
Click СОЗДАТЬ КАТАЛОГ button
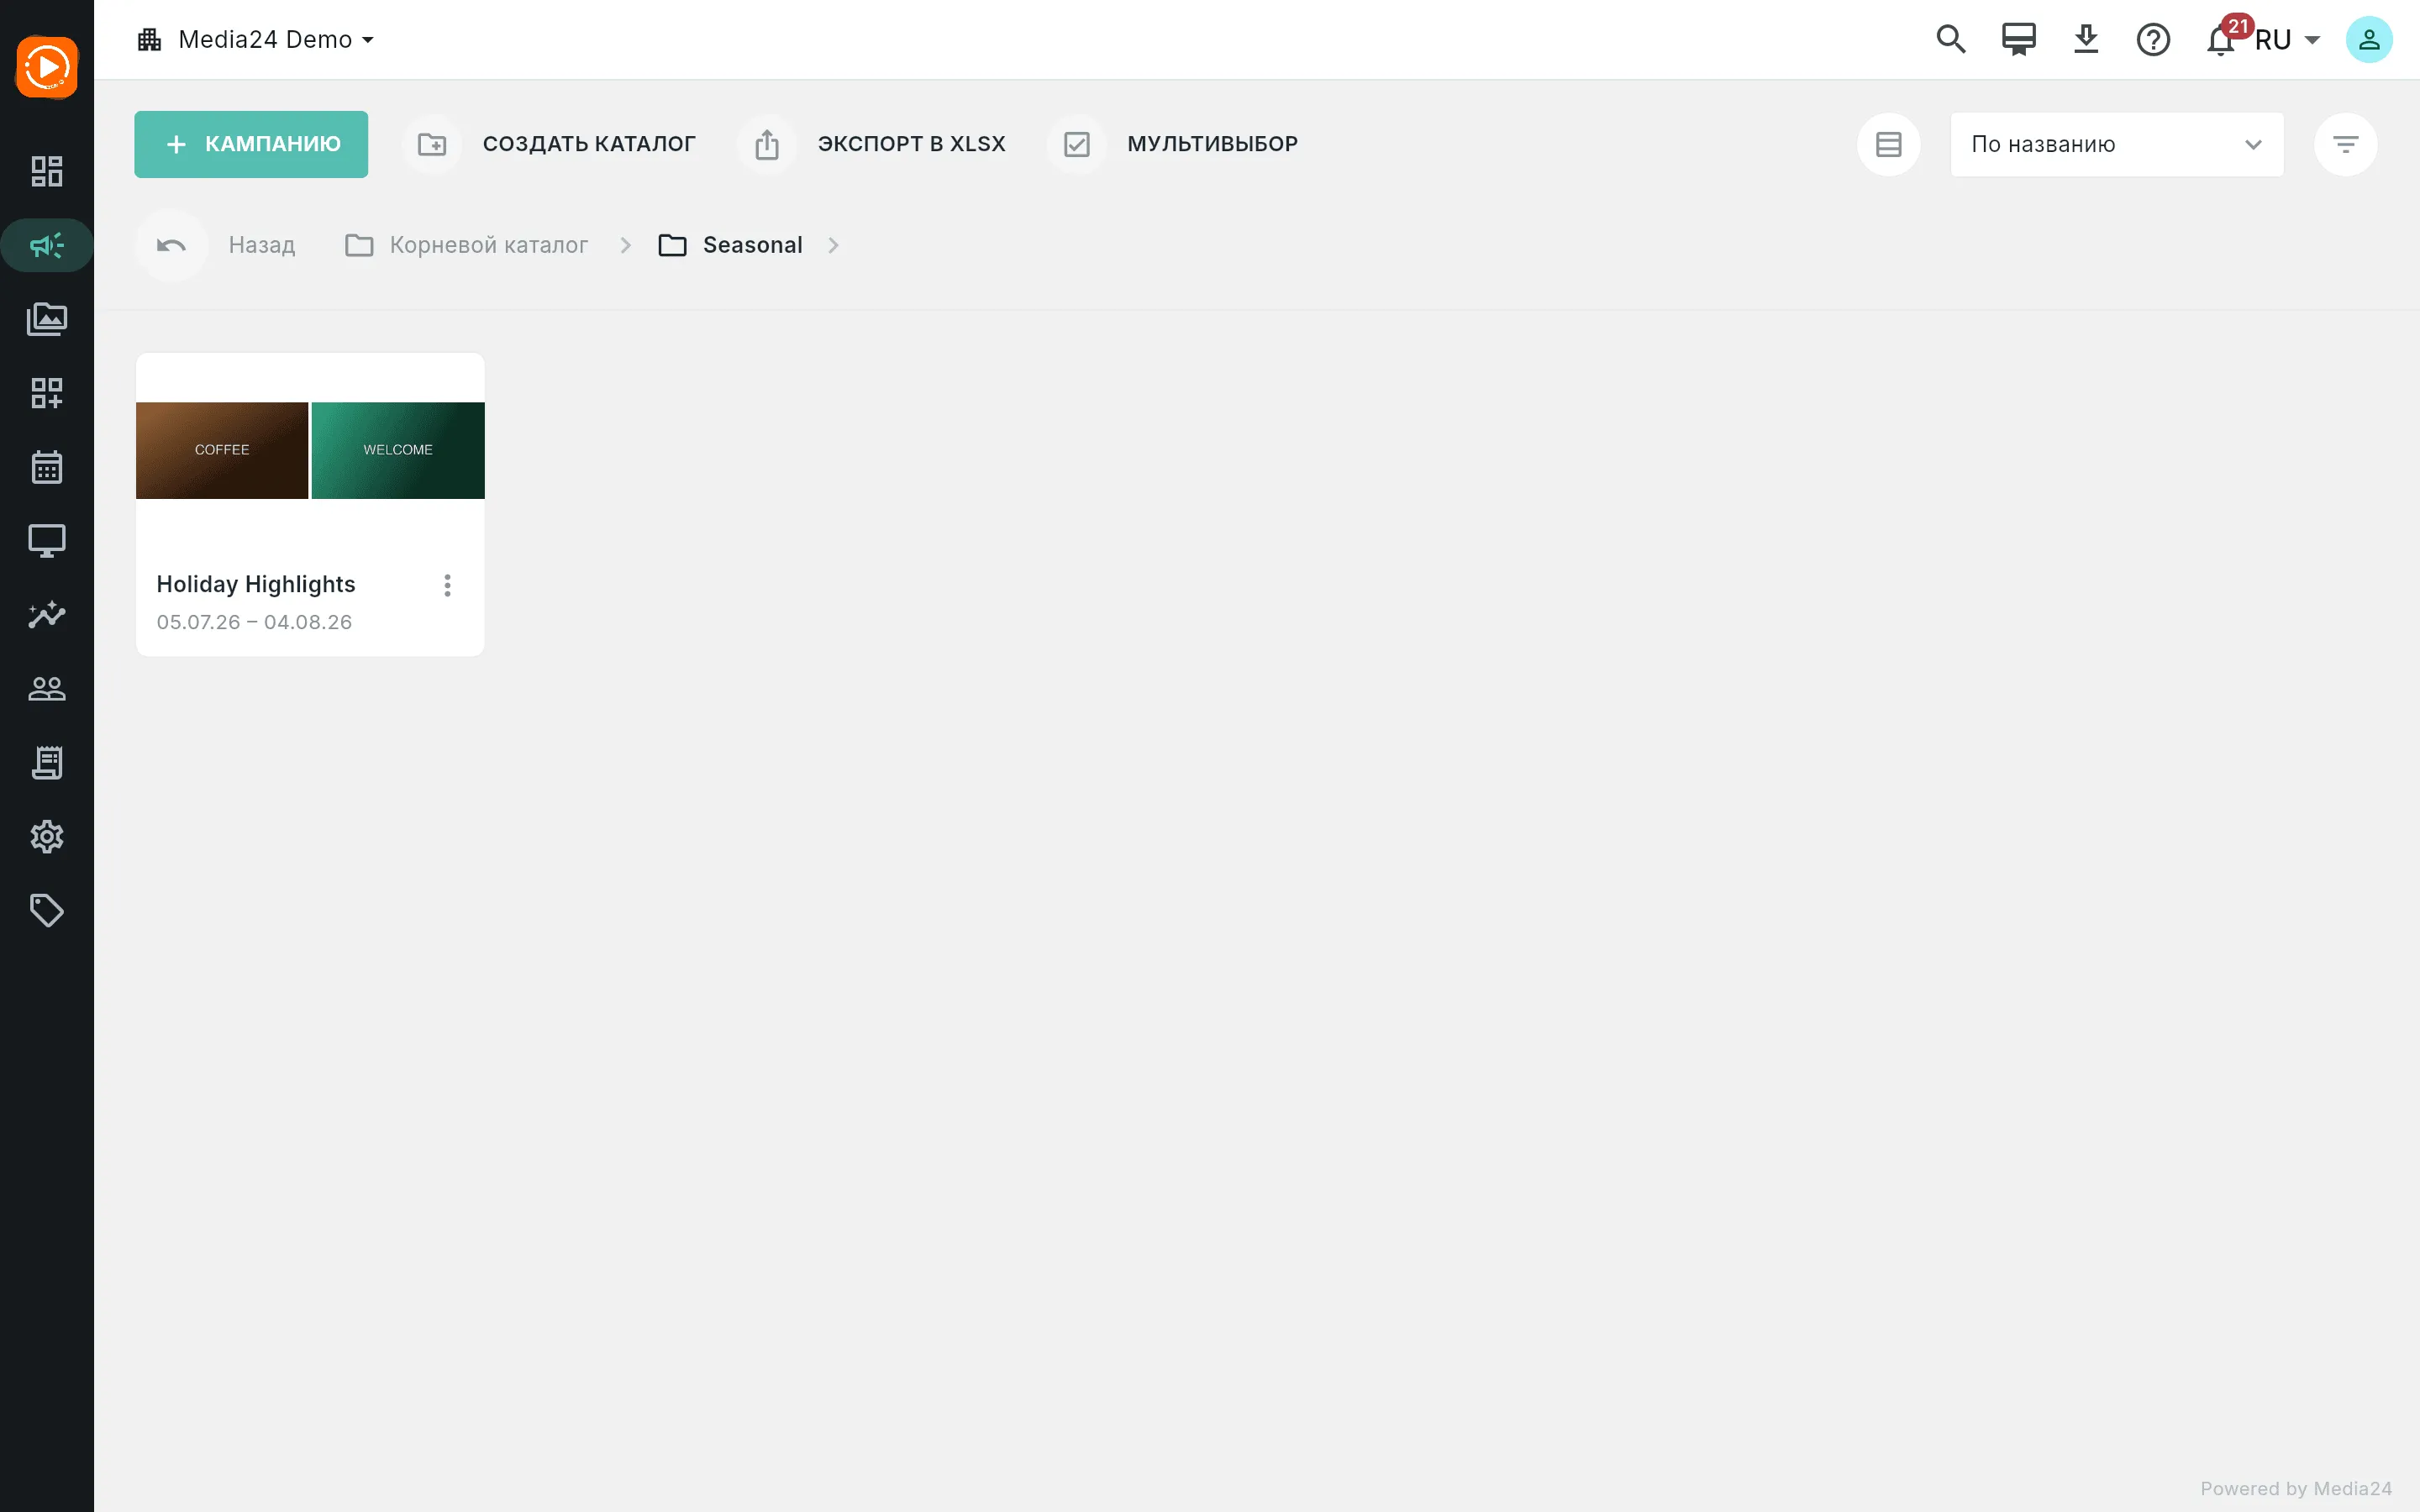click(x=589, y=144)
